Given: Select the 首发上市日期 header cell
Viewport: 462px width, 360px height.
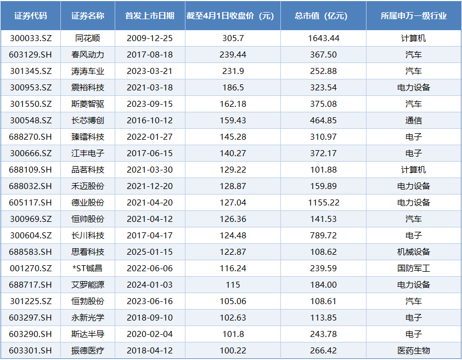Looking at the screenshot, I should [150, 16].
